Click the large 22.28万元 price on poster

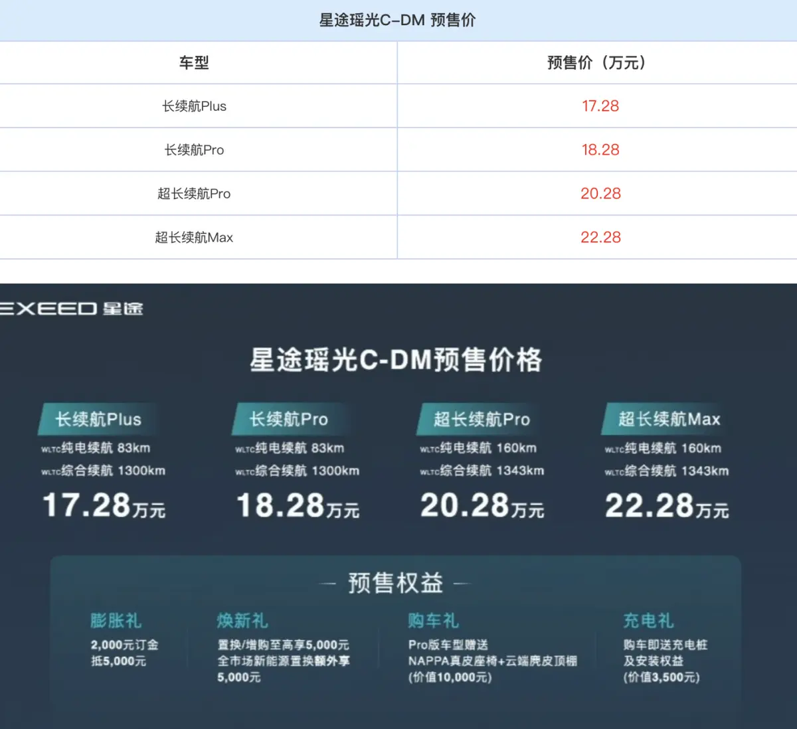tap(667, 505)
